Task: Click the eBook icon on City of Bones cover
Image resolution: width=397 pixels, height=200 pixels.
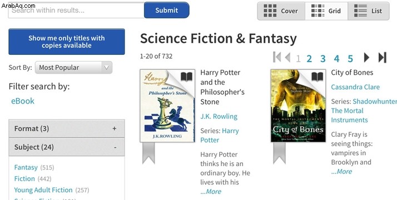Action: (317, 76)
